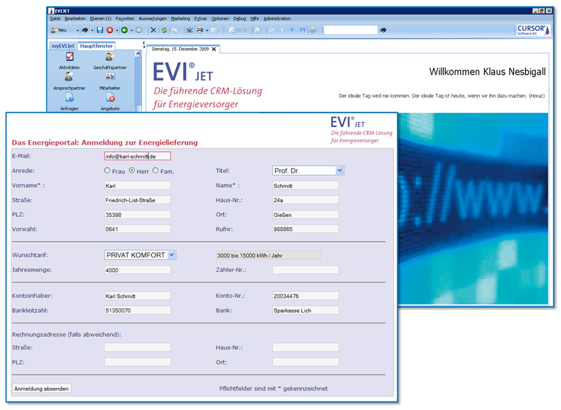Click the Vorwahl field containing 0641

137,229
